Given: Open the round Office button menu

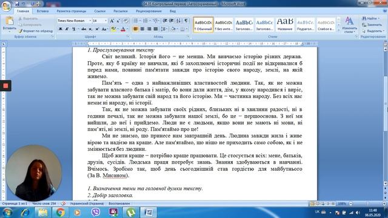Looking at the screenshot, I should [x=6, y=6].
